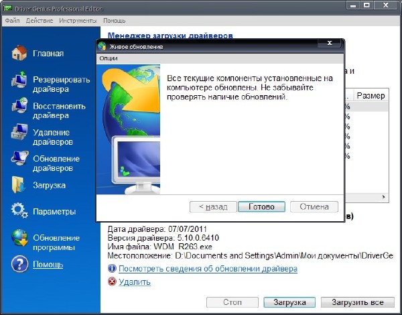Viewport: 402px width, 315px height.
Task: Open the Опции menu in update dialog
Action: 109,59
